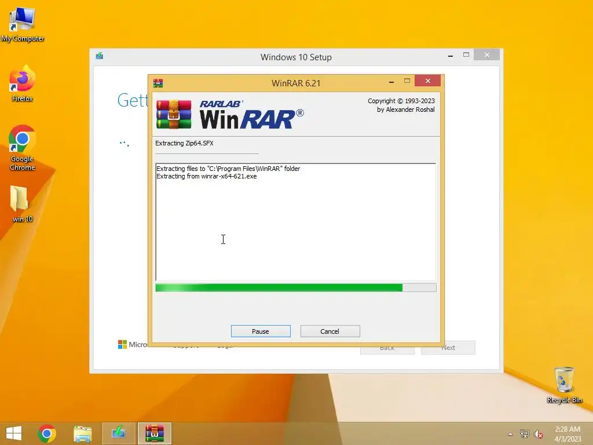Close the WinRAR 6.21 window
593x445 pixels.
click(428, 81)
